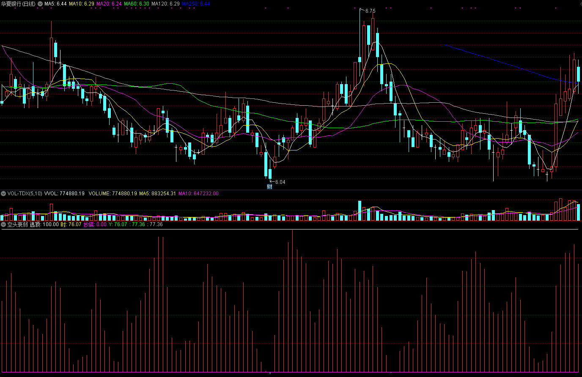This screenshot has height=377, width=582.
Task: Click the volume panel's magenta MA10 label
Action: click(x=198, y=194)
